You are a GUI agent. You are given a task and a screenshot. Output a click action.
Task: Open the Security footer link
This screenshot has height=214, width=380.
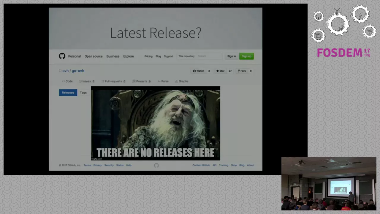pos(109,165)
